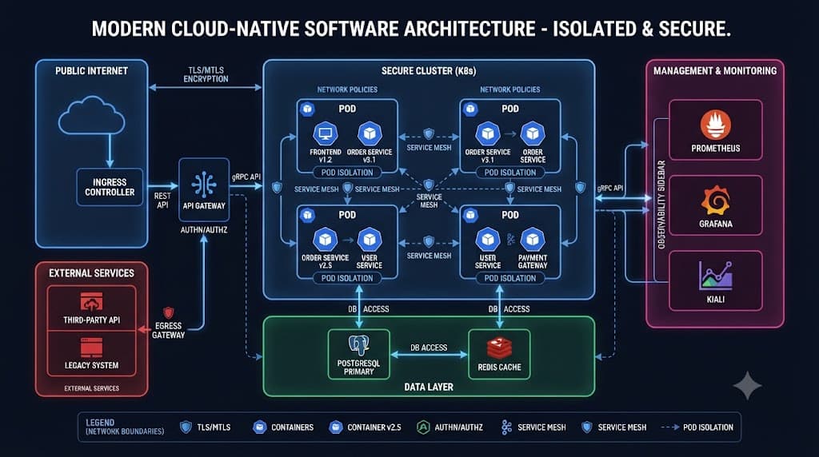
Task: Click the Public Internet heading
Action: 91,71
